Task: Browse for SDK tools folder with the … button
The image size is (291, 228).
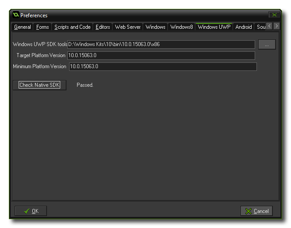Action: click(x=267, y=44)
